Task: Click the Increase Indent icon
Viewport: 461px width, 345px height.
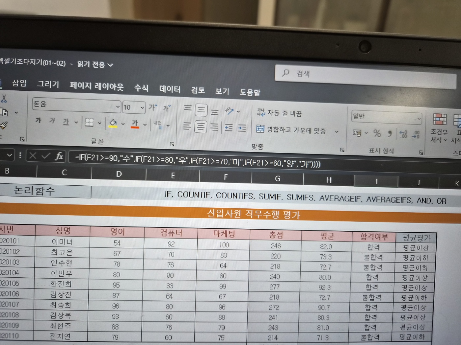Action: (242, 128)
